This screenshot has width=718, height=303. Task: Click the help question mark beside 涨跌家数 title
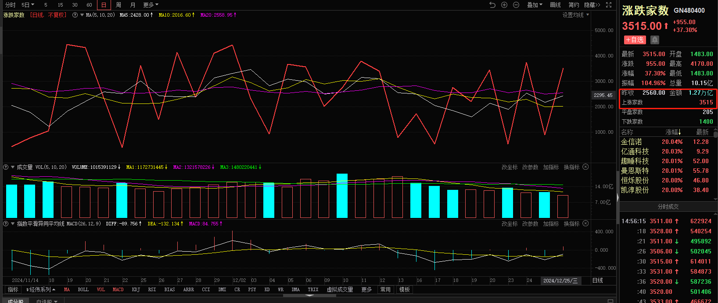pos(75,15)
